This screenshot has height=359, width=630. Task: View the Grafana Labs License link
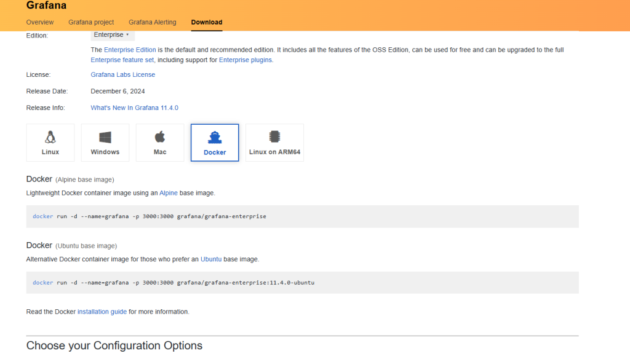point(122,75)
